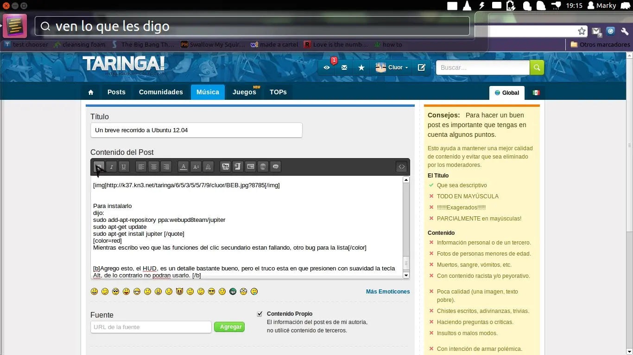Image resolution: width=633 pixels, height=355 pixels.
Task: Open favorites with the star icon
Action: pos(361,67)
